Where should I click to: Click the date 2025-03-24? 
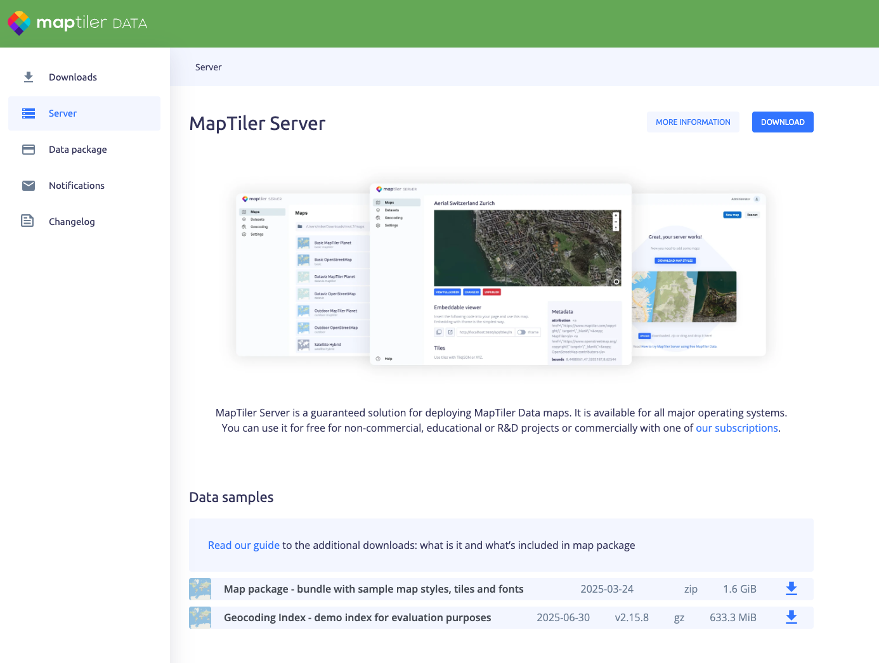click(x=607, y=589)
